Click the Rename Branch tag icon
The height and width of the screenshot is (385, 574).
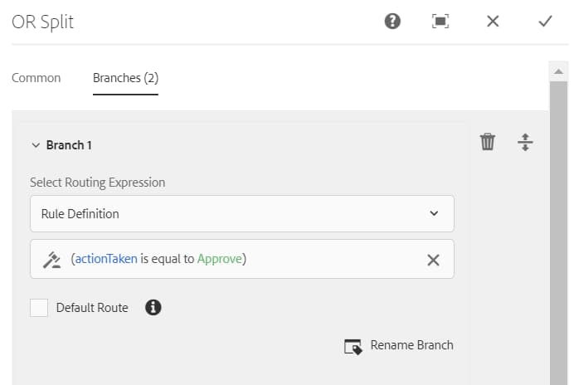click(x=353, y=346)
